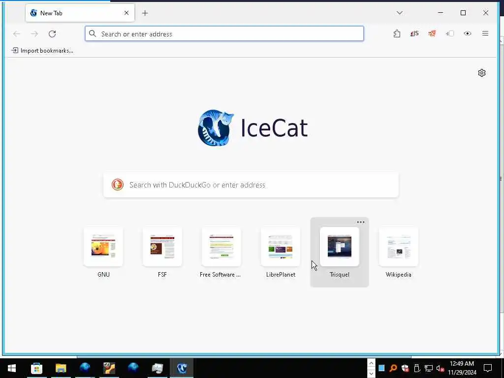Open the toggle-shaped extension icon in toolbar
This screenshot has width=504, height=378.
(x=450, y=33)
